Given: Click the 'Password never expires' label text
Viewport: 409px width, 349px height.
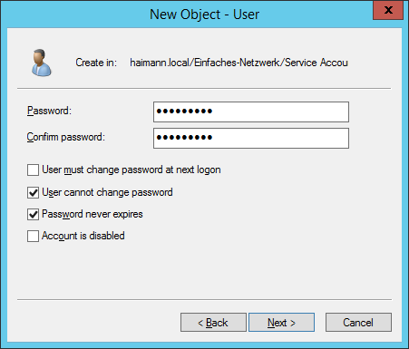Looking at the screenshot, I should click(93, 214).
